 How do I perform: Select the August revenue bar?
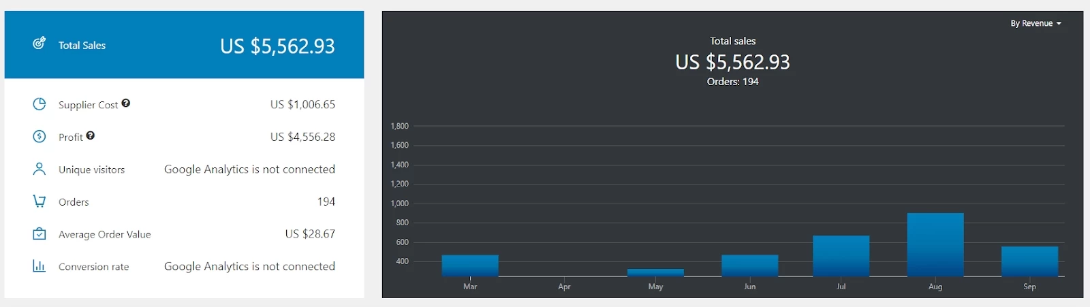[x=935, y=245]
